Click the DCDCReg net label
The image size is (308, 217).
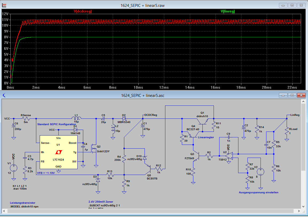[x=151, y=115]
